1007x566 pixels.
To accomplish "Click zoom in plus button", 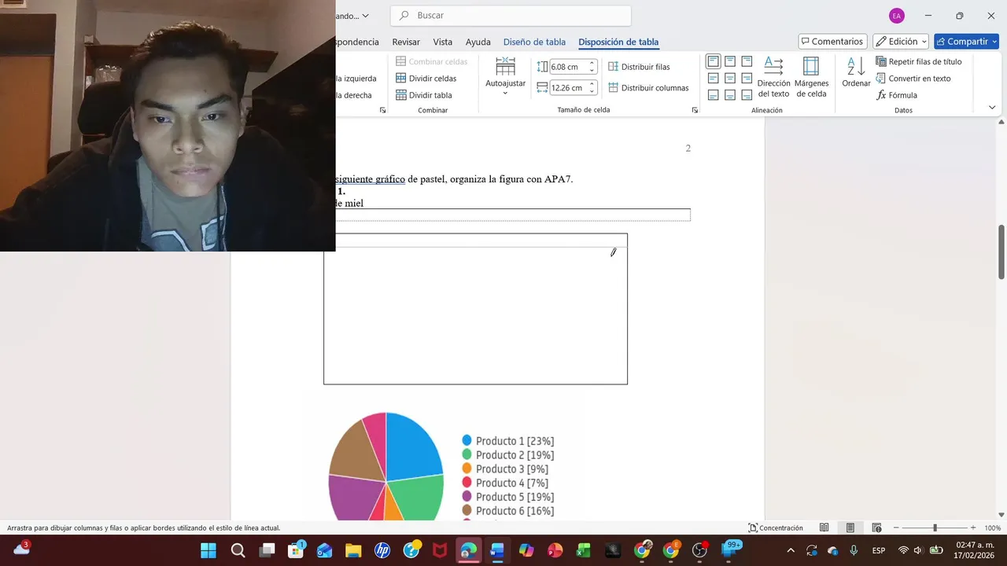I will (973, 528).
